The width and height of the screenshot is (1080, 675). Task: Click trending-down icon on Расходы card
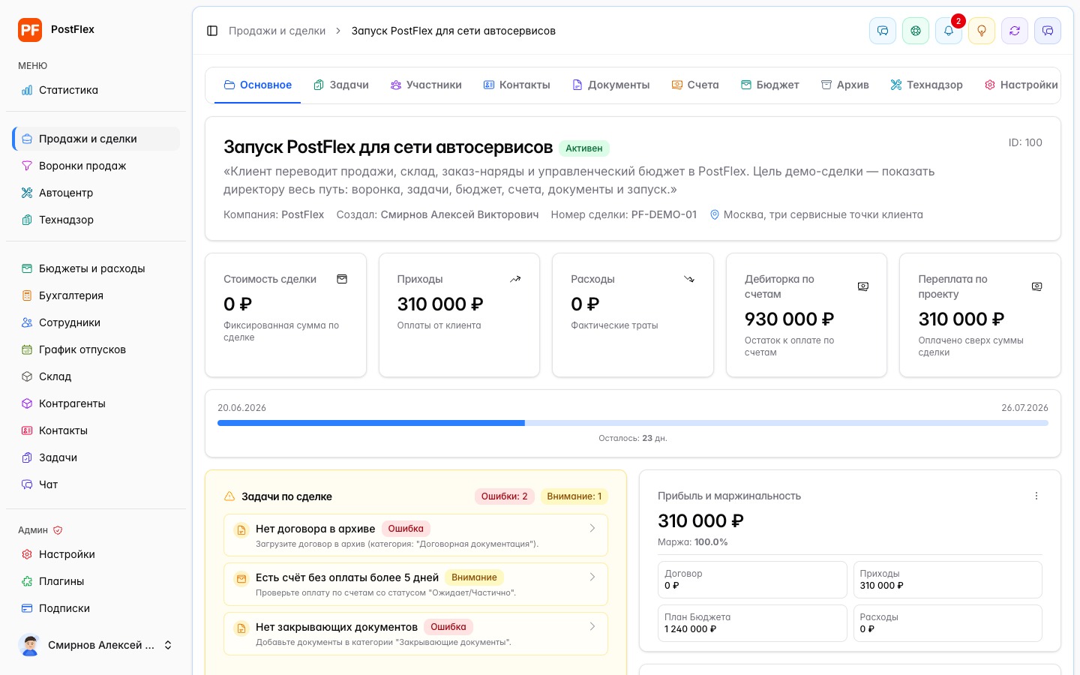pyautogui.click(x=689, y=279)
